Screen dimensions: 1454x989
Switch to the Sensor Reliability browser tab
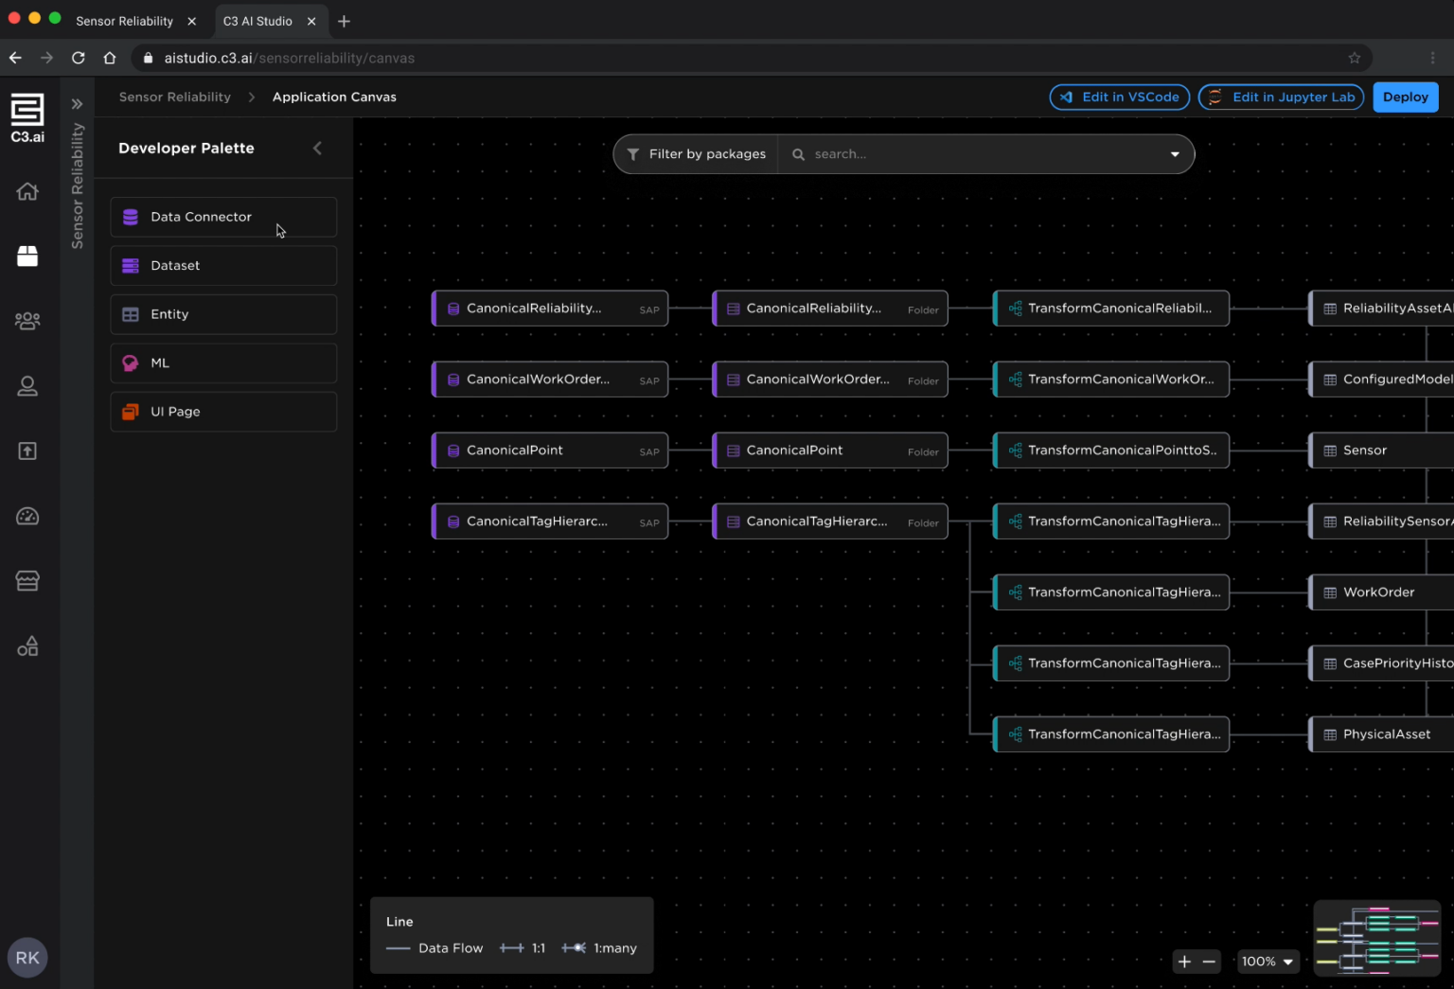click(124, 21)
